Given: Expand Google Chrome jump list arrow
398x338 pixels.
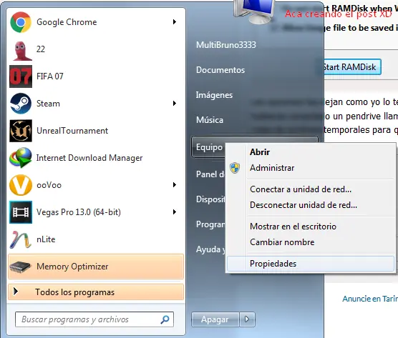Looking at the screenshot, I should [175, 22].
